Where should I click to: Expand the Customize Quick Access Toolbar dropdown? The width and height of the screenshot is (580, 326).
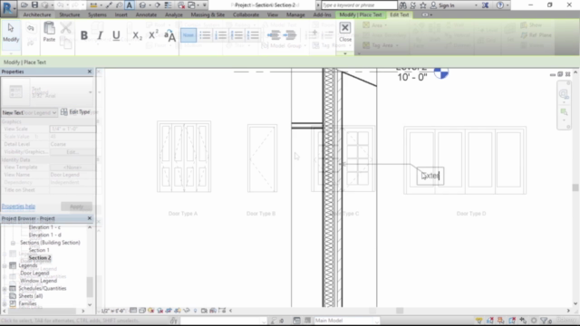pyautogui.click(x=204, y=5)
